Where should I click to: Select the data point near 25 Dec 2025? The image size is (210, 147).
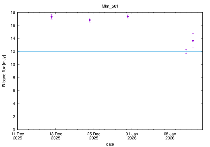[90, 20]
